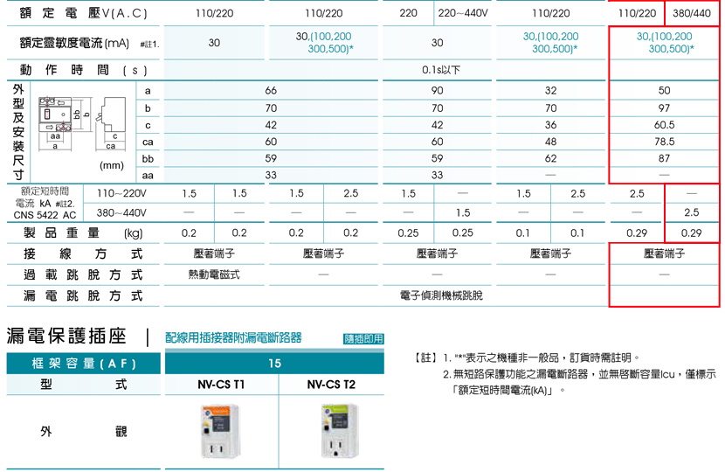Click the dimension bb value 87
This screenshot has width=725, height=472.
tap(665, 158)
